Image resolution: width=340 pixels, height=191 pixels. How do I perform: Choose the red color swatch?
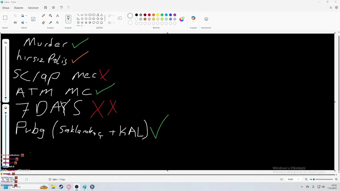tap(149, 15)
